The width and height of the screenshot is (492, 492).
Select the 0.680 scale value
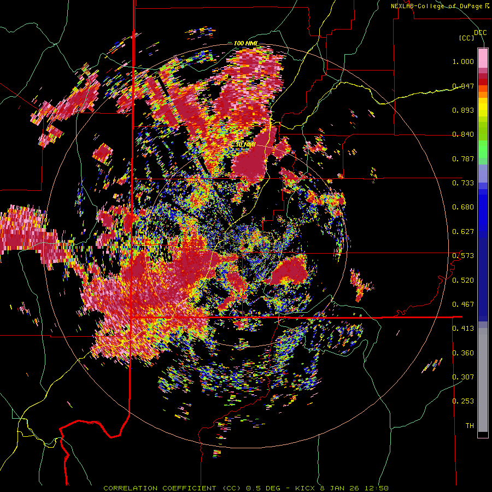pos(463,207)
